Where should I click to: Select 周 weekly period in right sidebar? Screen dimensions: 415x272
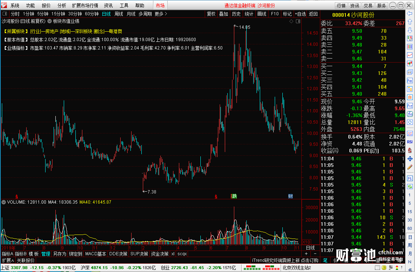[410, 245]
